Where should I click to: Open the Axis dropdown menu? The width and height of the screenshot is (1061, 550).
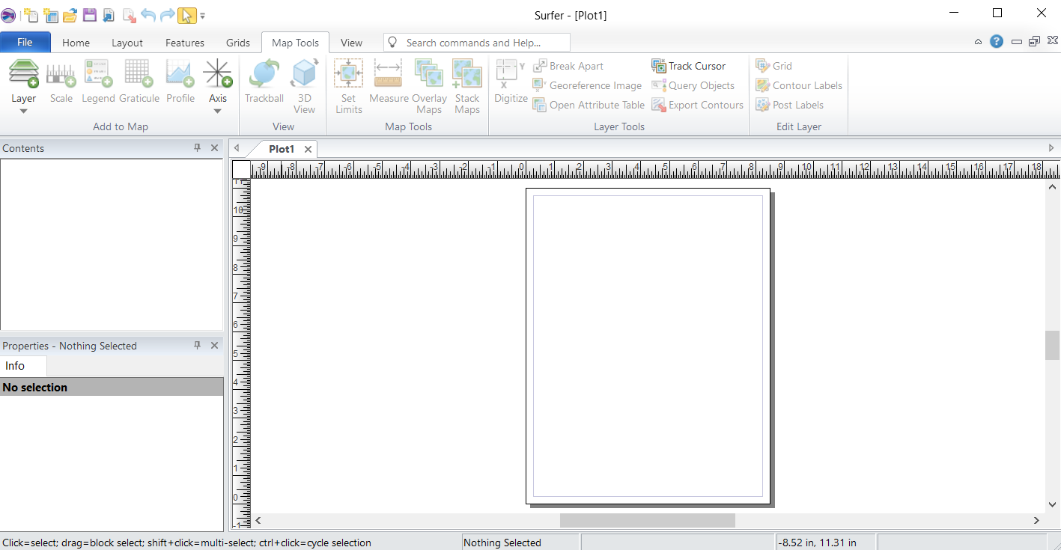(217, 111)
